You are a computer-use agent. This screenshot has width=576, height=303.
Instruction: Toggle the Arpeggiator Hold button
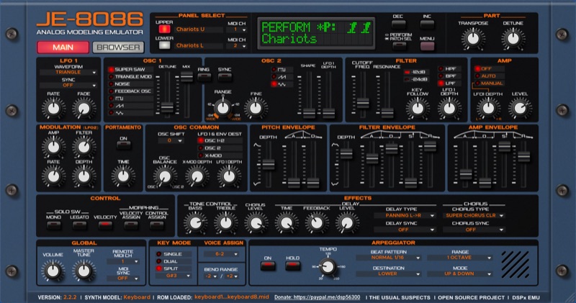[293, 266]
